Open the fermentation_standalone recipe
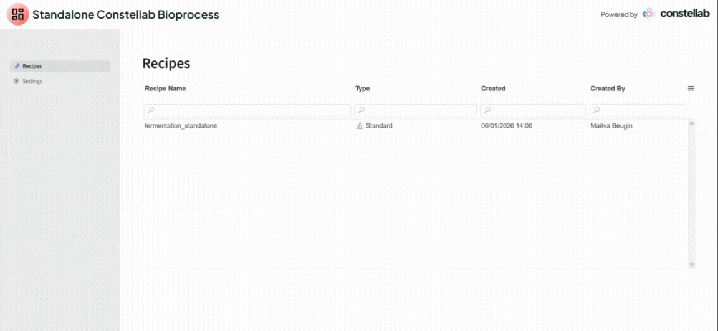 [181, 126]
